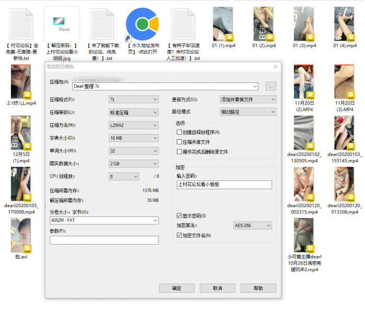The height and width of the screenshot is (313, 365).
Task: Enable 创建自释放程序 checkbox
Action: [x=179, y=132]
